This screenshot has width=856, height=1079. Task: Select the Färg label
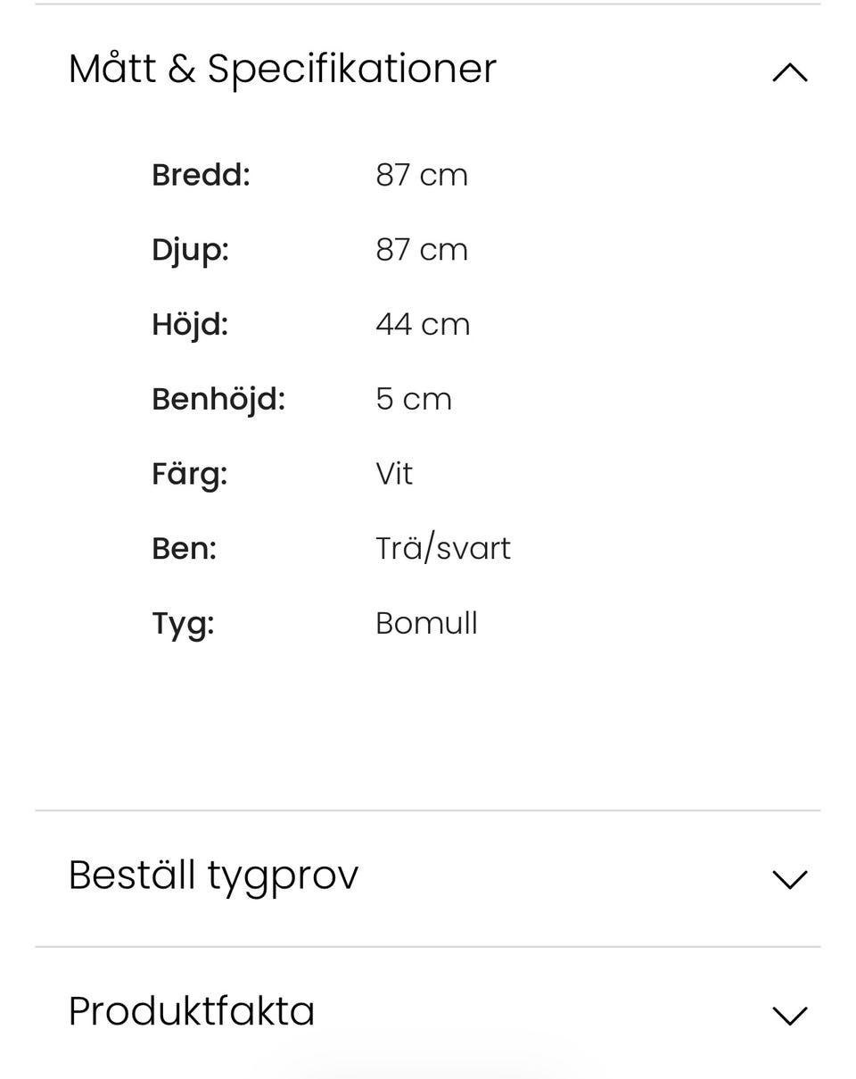pyautogui.click(x=189, y=474)
